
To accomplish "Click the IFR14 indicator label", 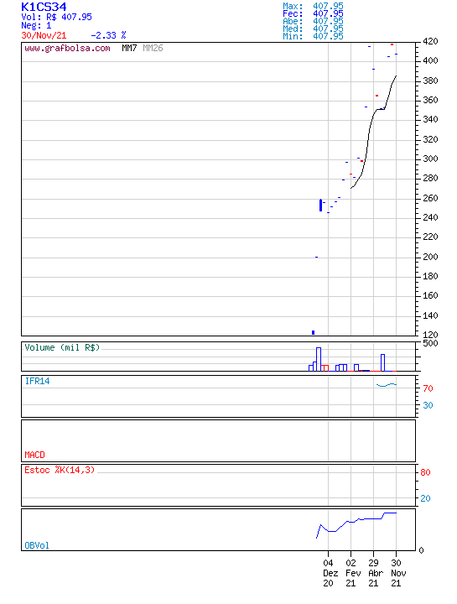I will tap(38, 381).
